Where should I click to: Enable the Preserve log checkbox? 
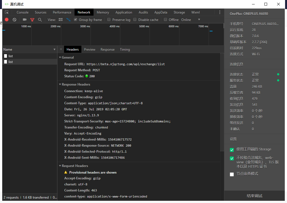pyautogui.click(x=109, y=20)
